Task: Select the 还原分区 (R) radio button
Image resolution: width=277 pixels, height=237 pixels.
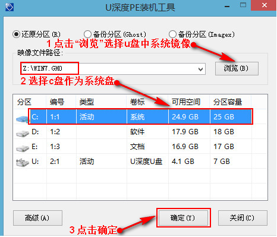Action: click(16, 34)
